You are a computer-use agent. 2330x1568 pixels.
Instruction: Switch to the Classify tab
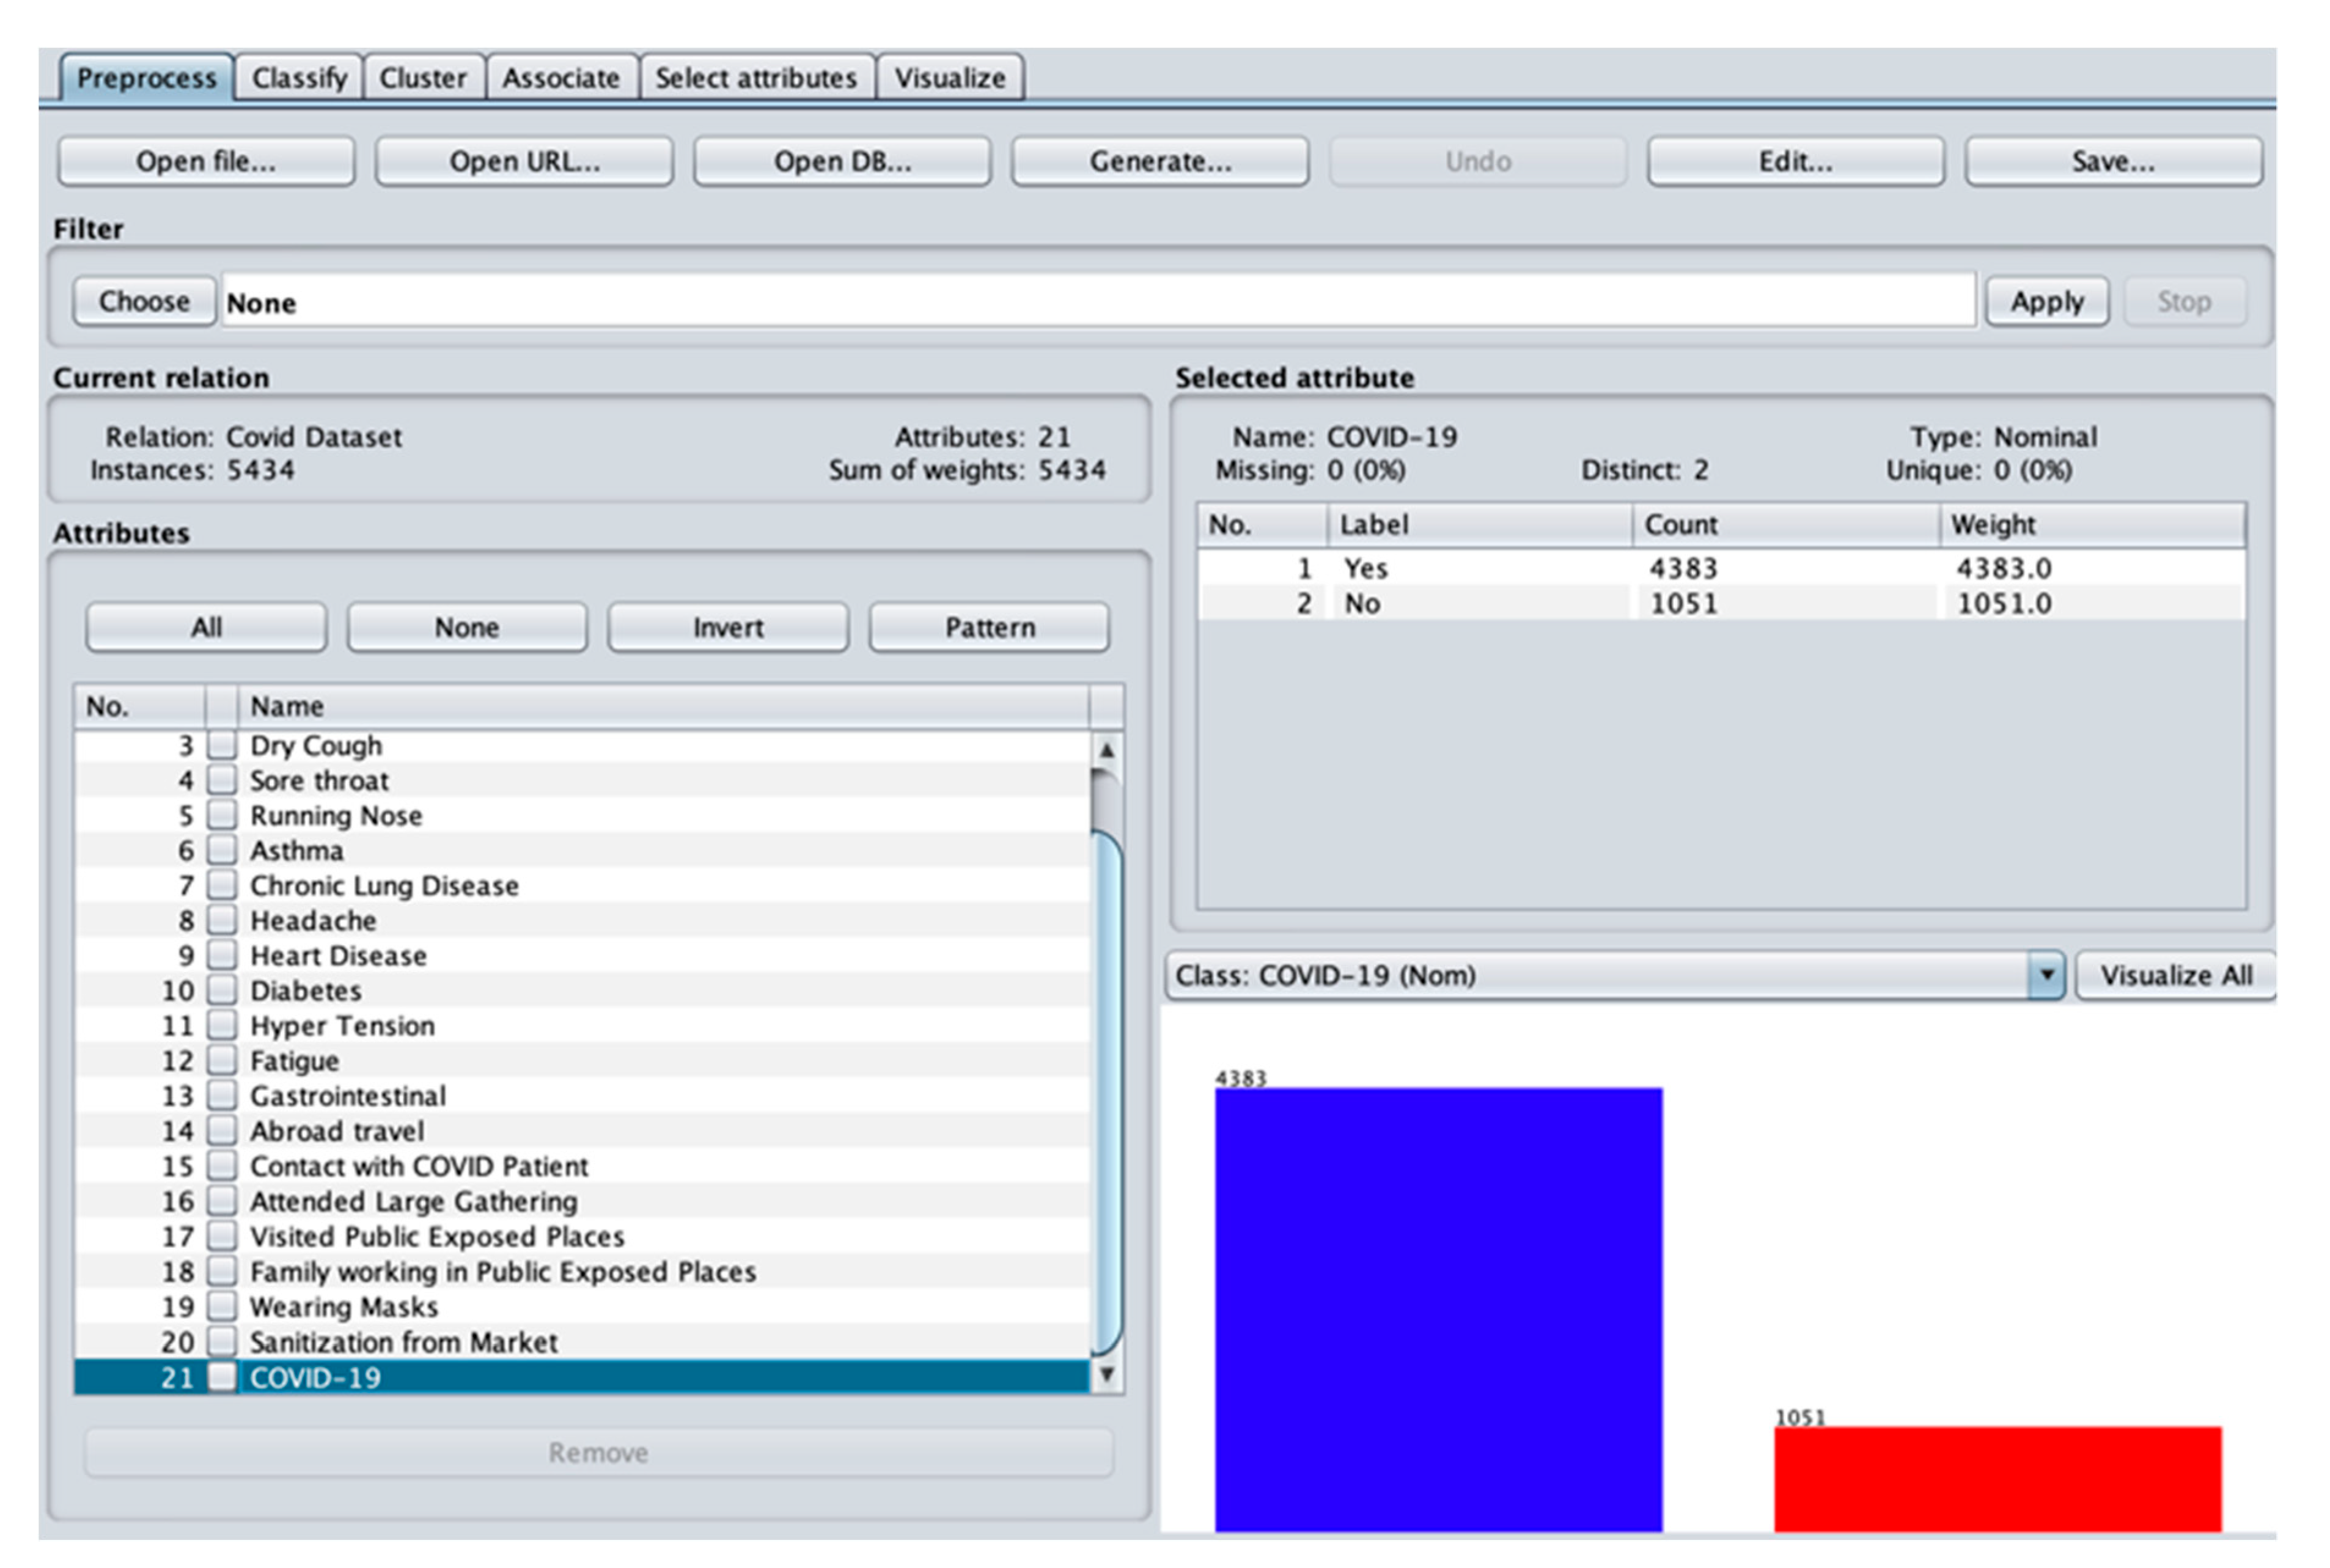click(x=299, y=78)
